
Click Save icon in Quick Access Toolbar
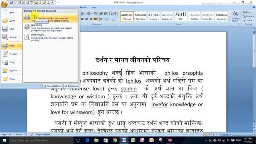11,2
